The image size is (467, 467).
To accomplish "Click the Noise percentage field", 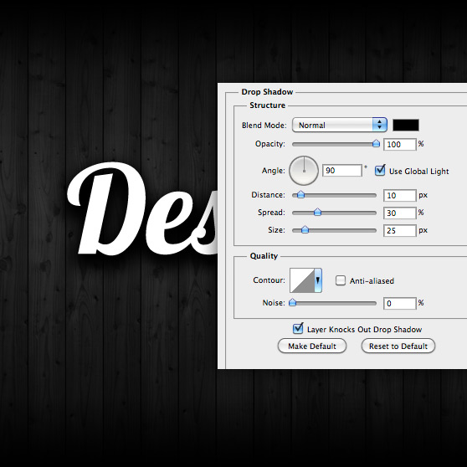I will tap(399, 304).
